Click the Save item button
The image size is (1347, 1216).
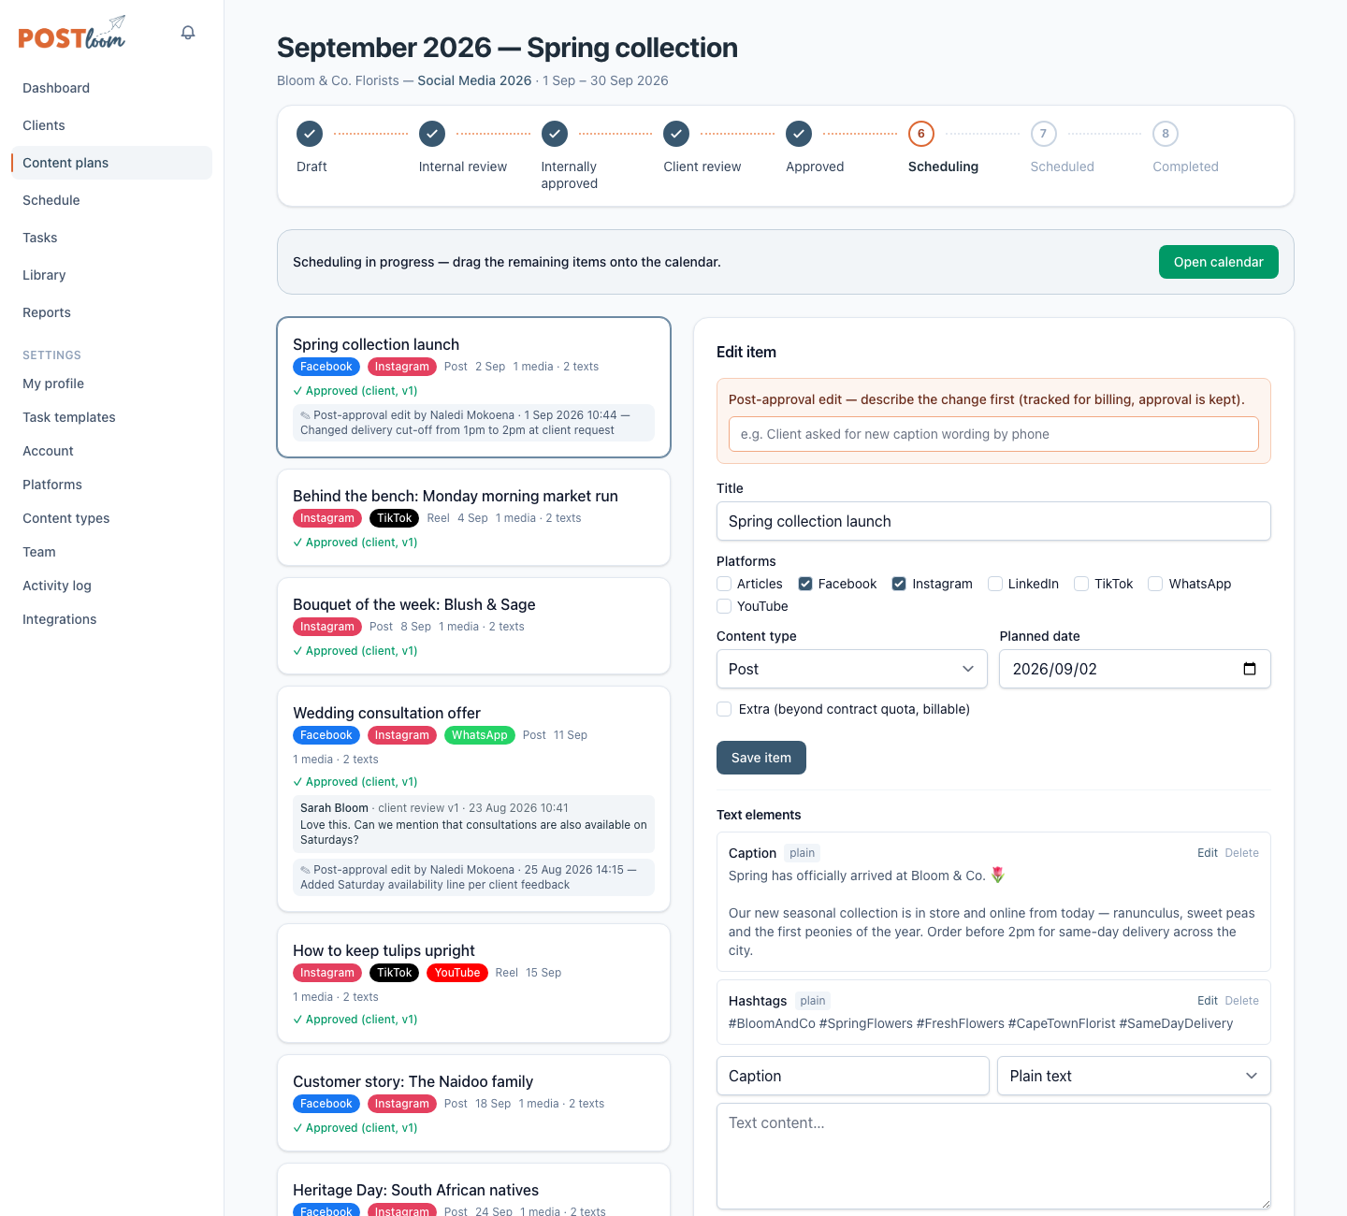click(761, 758)
